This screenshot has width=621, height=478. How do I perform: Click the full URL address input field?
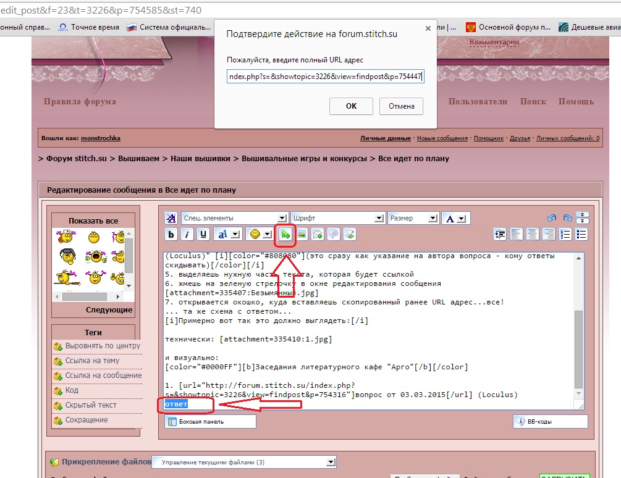click(x=324, y=77)
